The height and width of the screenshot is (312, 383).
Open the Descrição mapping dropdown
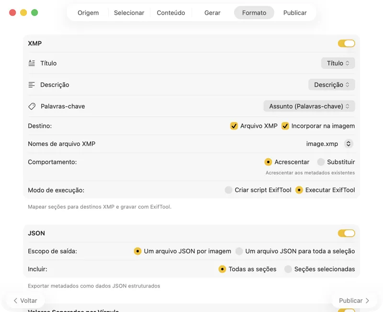coord(331,84)
